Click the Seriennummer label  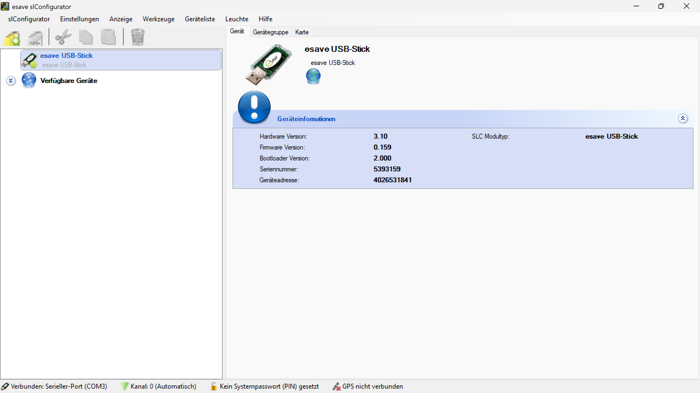pyautogui.click(x=279, y=169)
